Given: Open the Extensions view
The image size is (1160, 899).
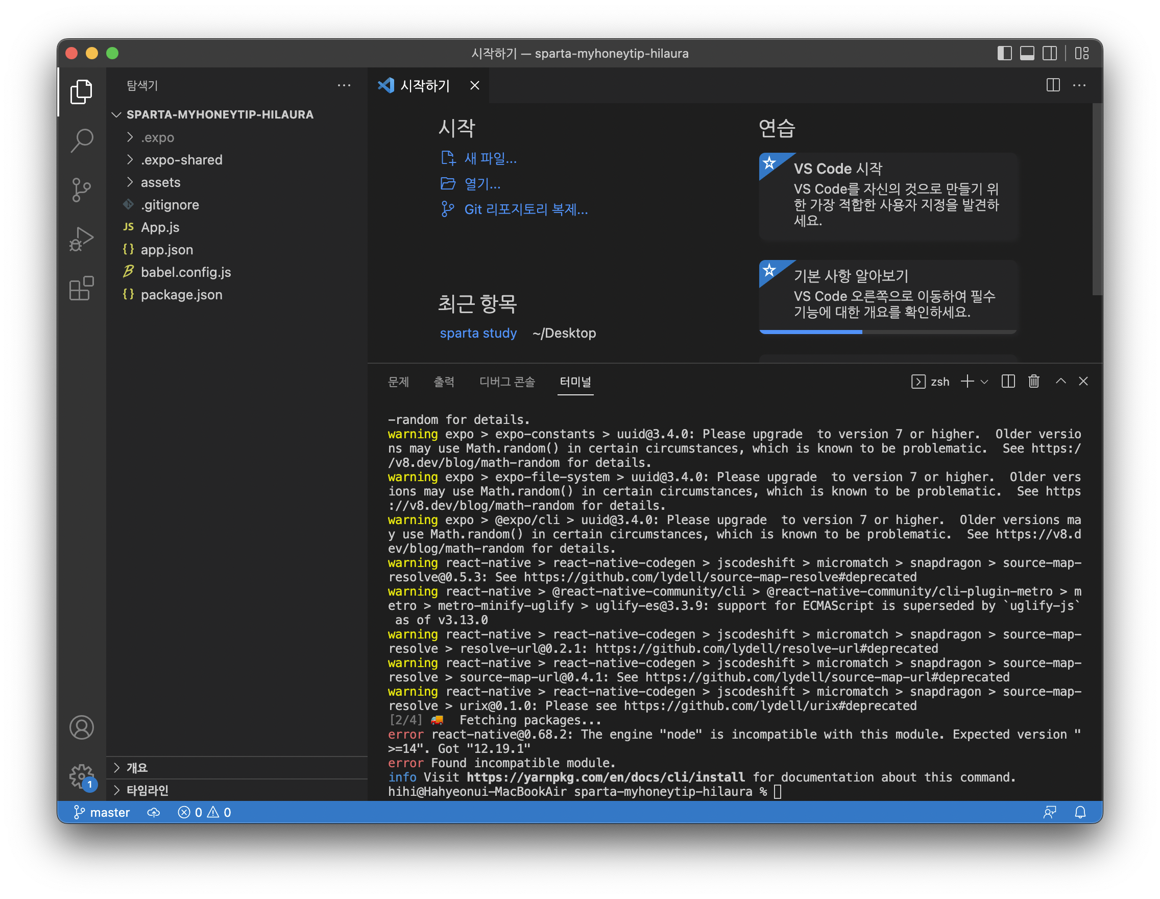Looking at the screenshot, I should click(x=81, y=289).
